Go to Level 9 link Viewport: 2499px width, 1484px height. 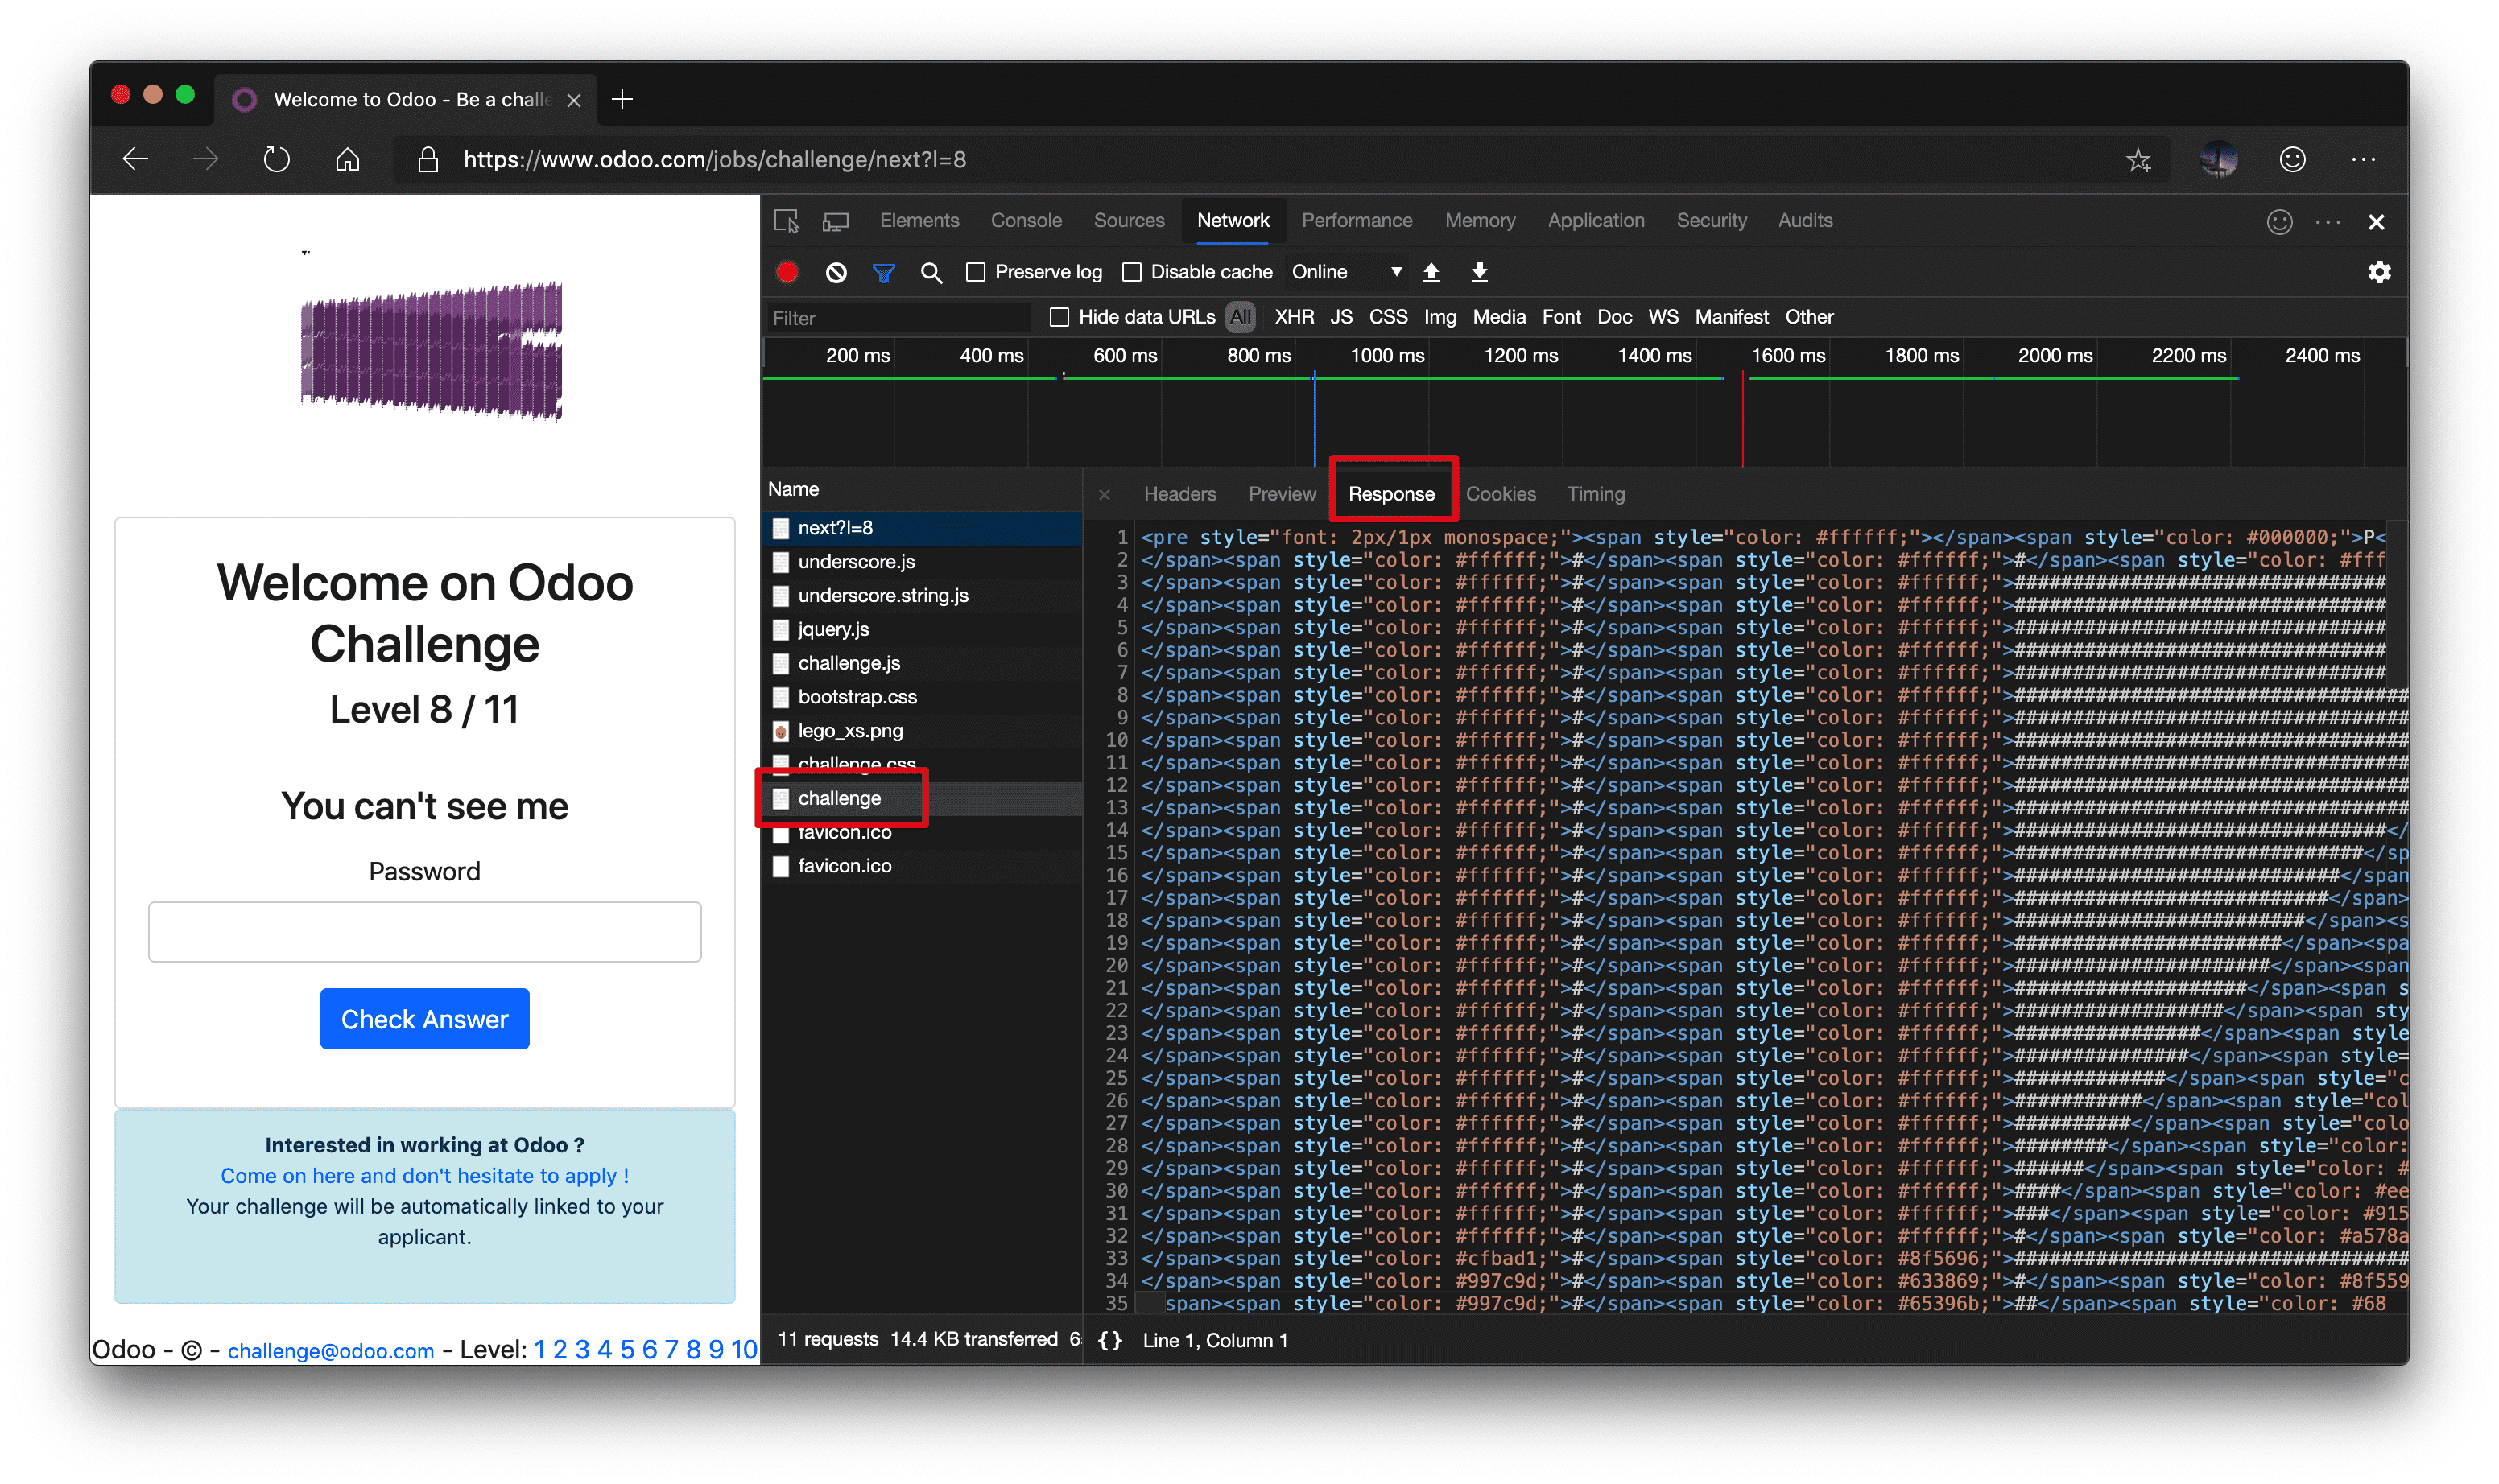715,1350
